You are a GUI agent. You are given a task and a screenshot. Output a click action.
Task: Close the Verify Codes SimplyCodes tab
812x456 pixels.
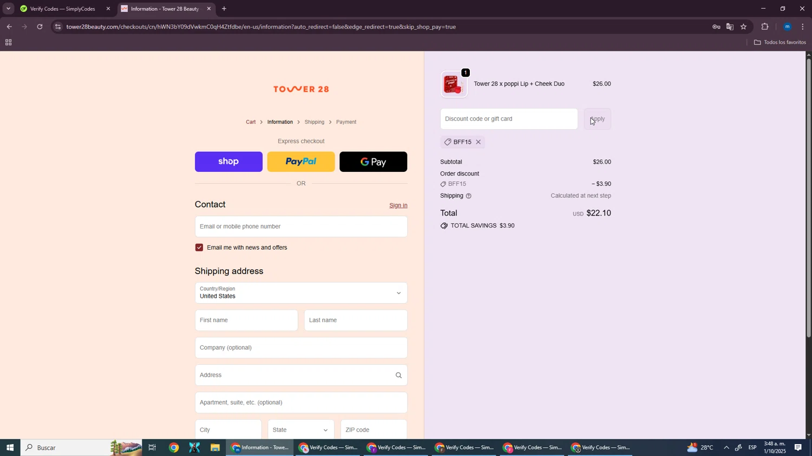pos(108,9)
